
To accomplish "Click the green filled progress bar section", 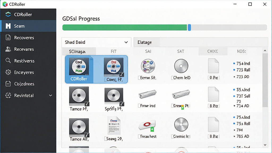I will pyautogui.click(x=125, y=27).
